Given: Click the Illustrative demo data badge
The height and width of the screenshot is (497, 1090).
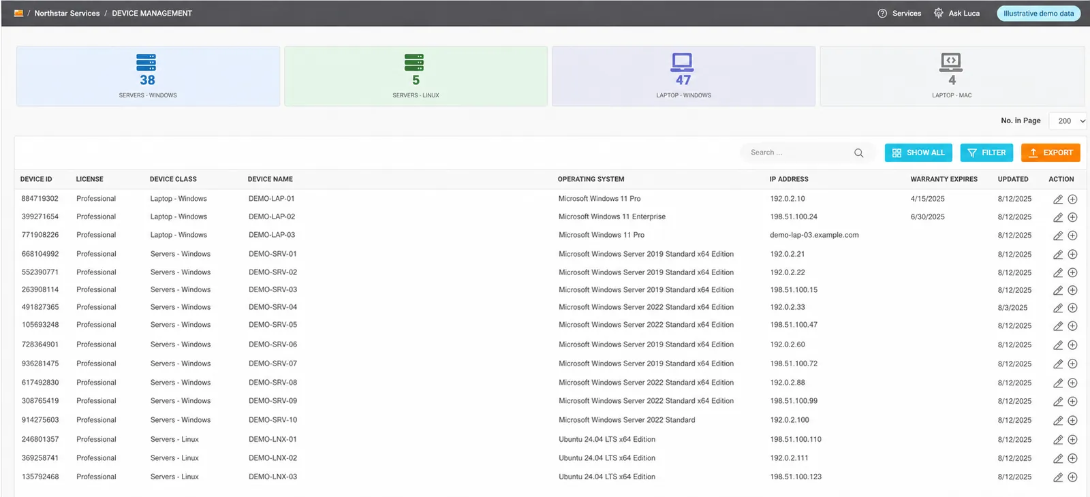Looking at the screenshot, I should [1038, 13].
